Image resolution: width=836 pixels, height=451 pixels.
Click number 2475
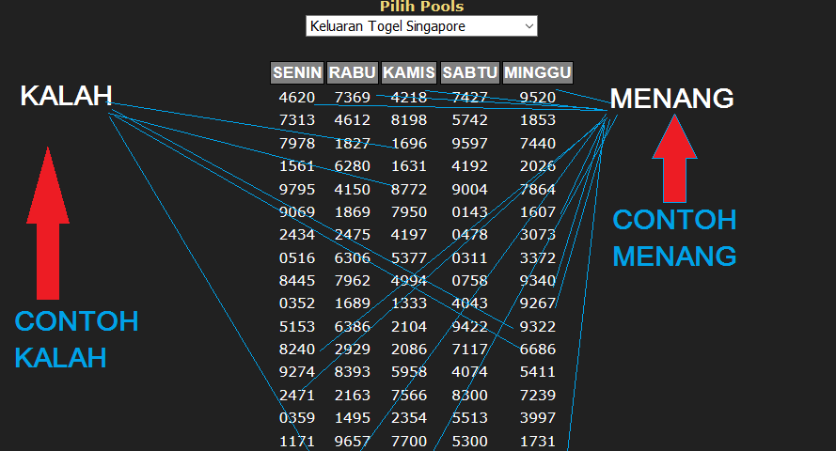353,235
